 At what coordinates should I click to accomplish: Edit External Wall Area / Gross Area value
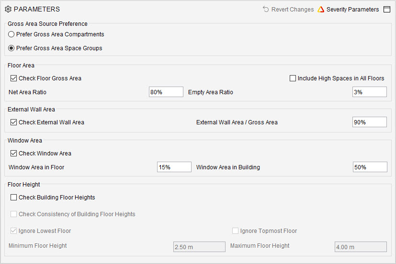(370, 122)
